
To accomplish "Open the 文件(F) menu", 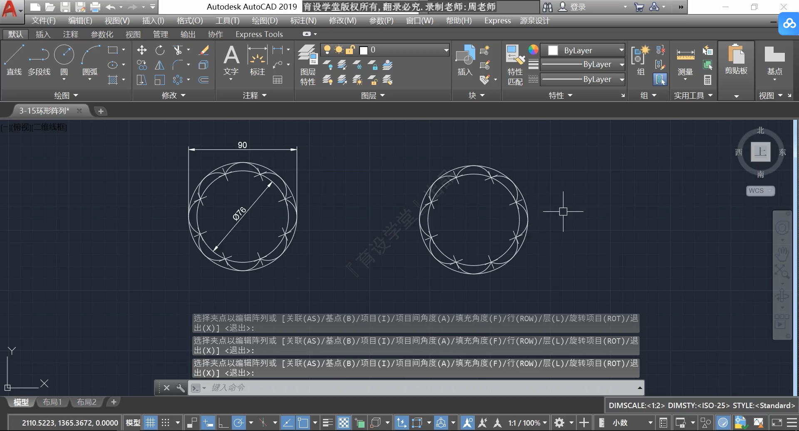I will click(44, 21).
